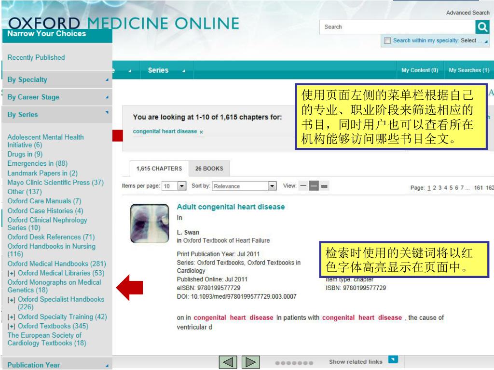Viewport: 494px width, 370px height.
Task: Open Oxford Textbooks (345) series
Action: coord(53,326)
